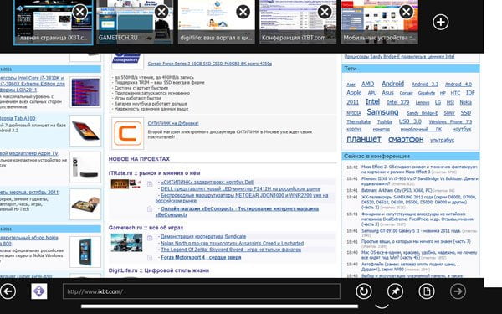Open the Iconia Tab A100 article link
Screen dimensions: 502x314
18,119
